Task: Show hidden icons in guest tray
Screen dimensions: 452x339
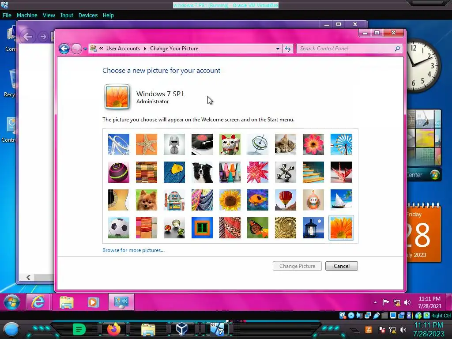Action: [x=375, y=302]
